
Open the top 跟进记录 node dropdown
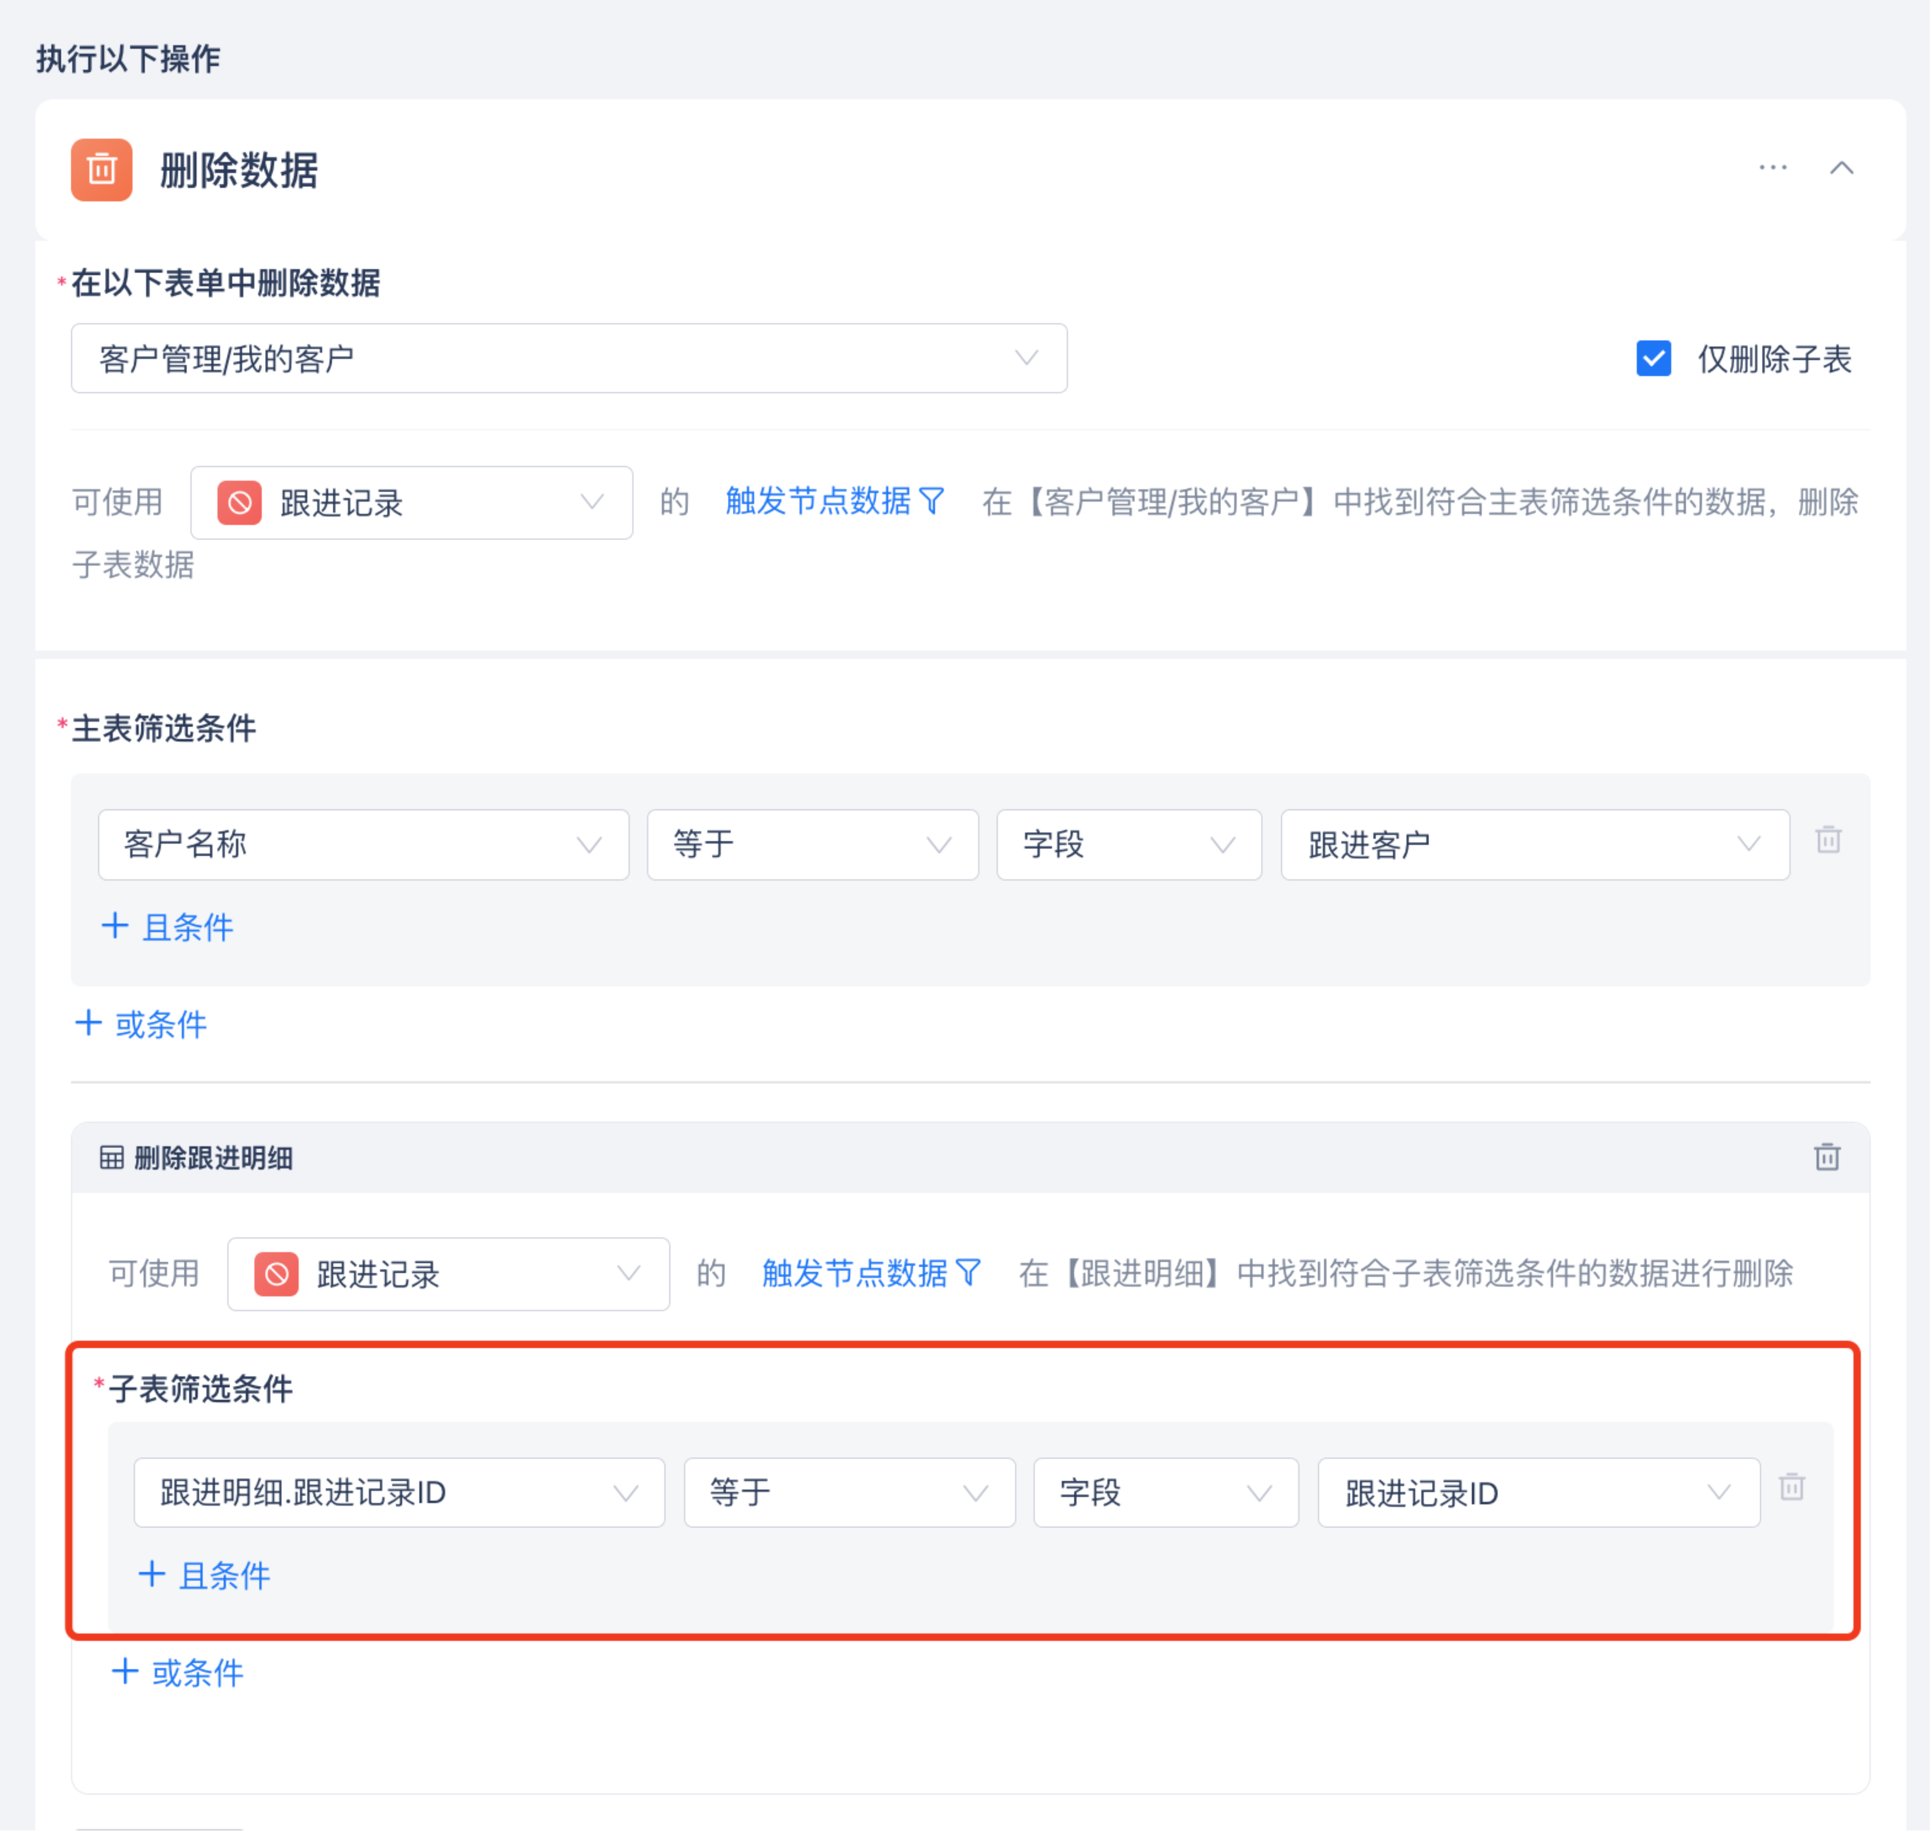(411, 503)
